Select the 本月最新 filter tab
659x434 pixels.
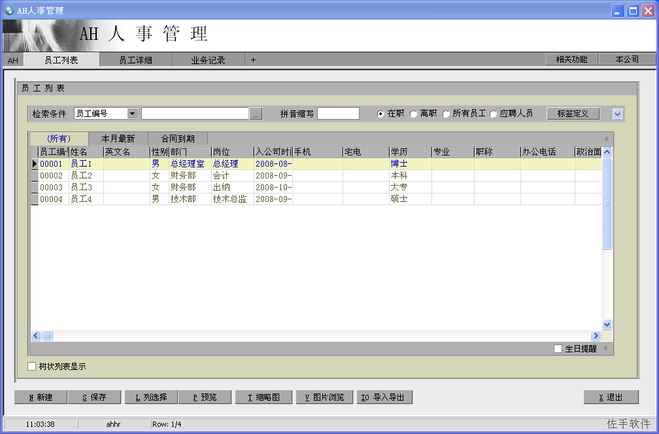tap(118, 139)
